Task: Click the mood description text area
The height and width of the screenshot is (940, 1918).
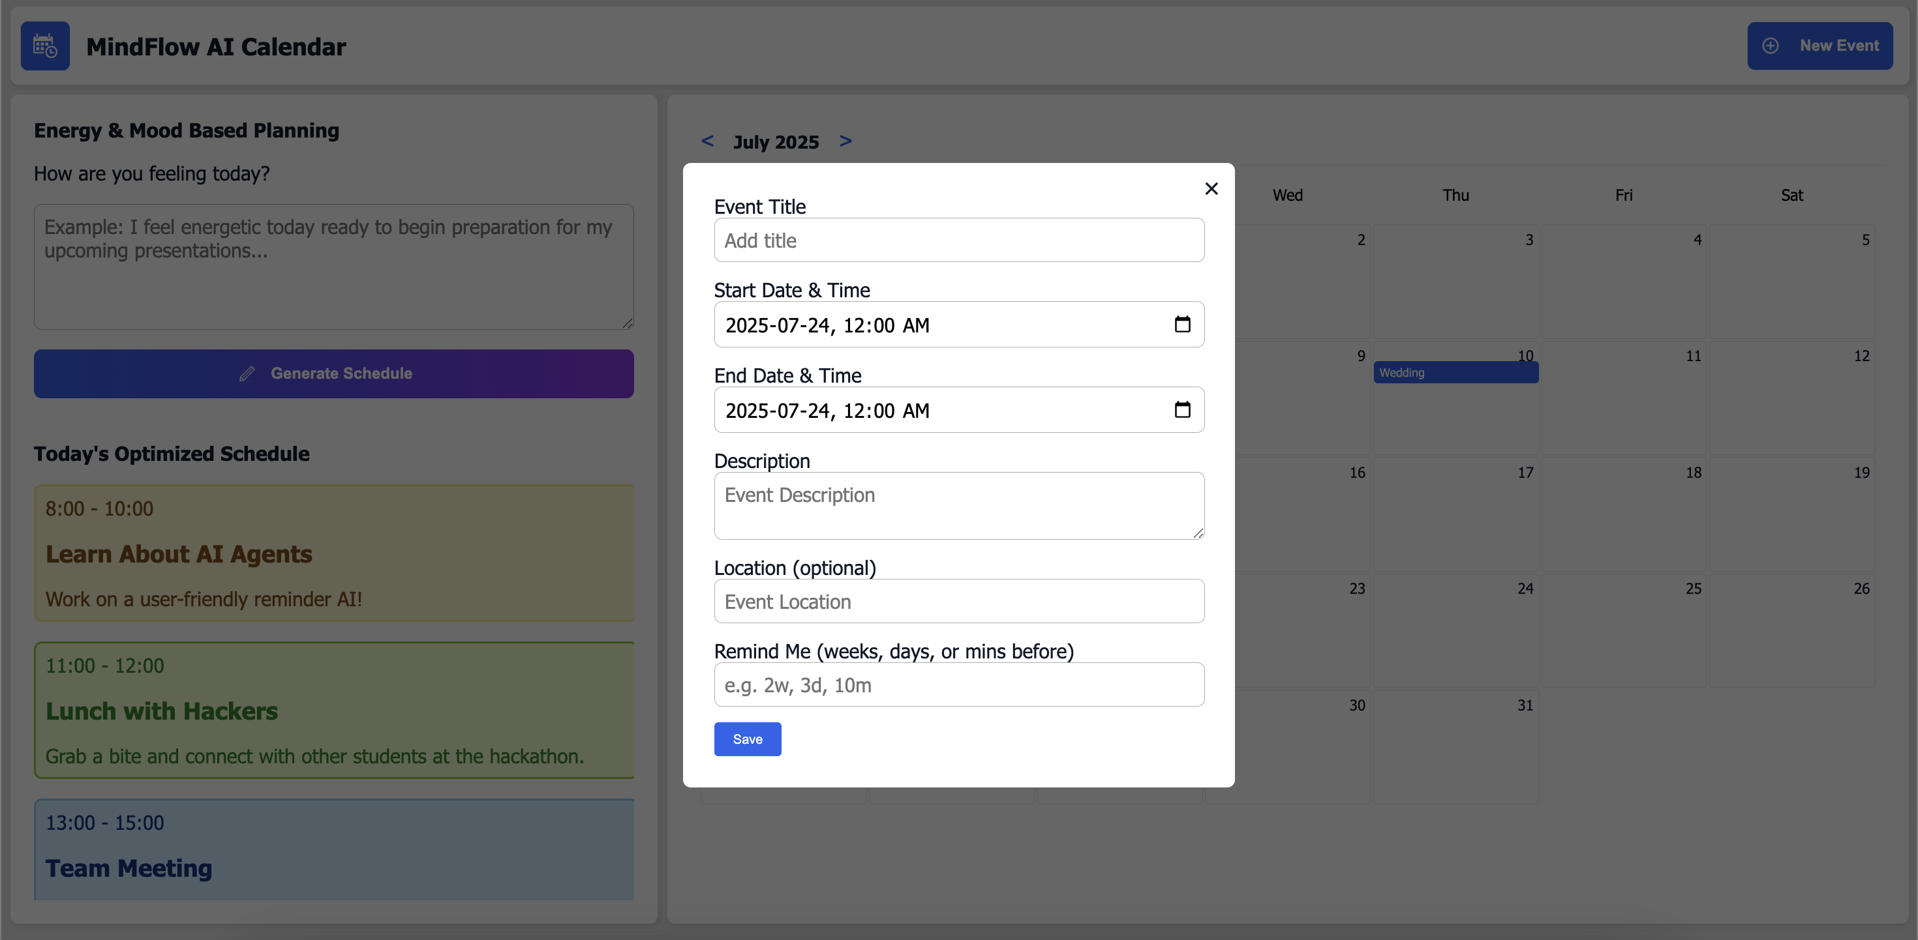Action: click(333, 267)
